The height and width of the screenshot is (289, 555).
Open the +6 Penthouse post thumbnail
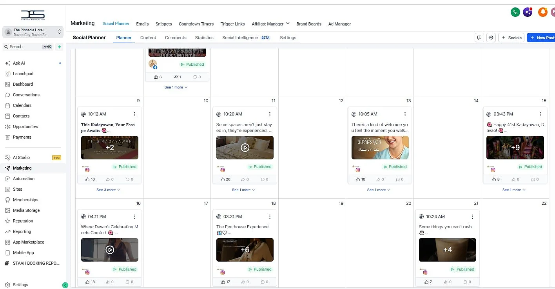[245, 250]
